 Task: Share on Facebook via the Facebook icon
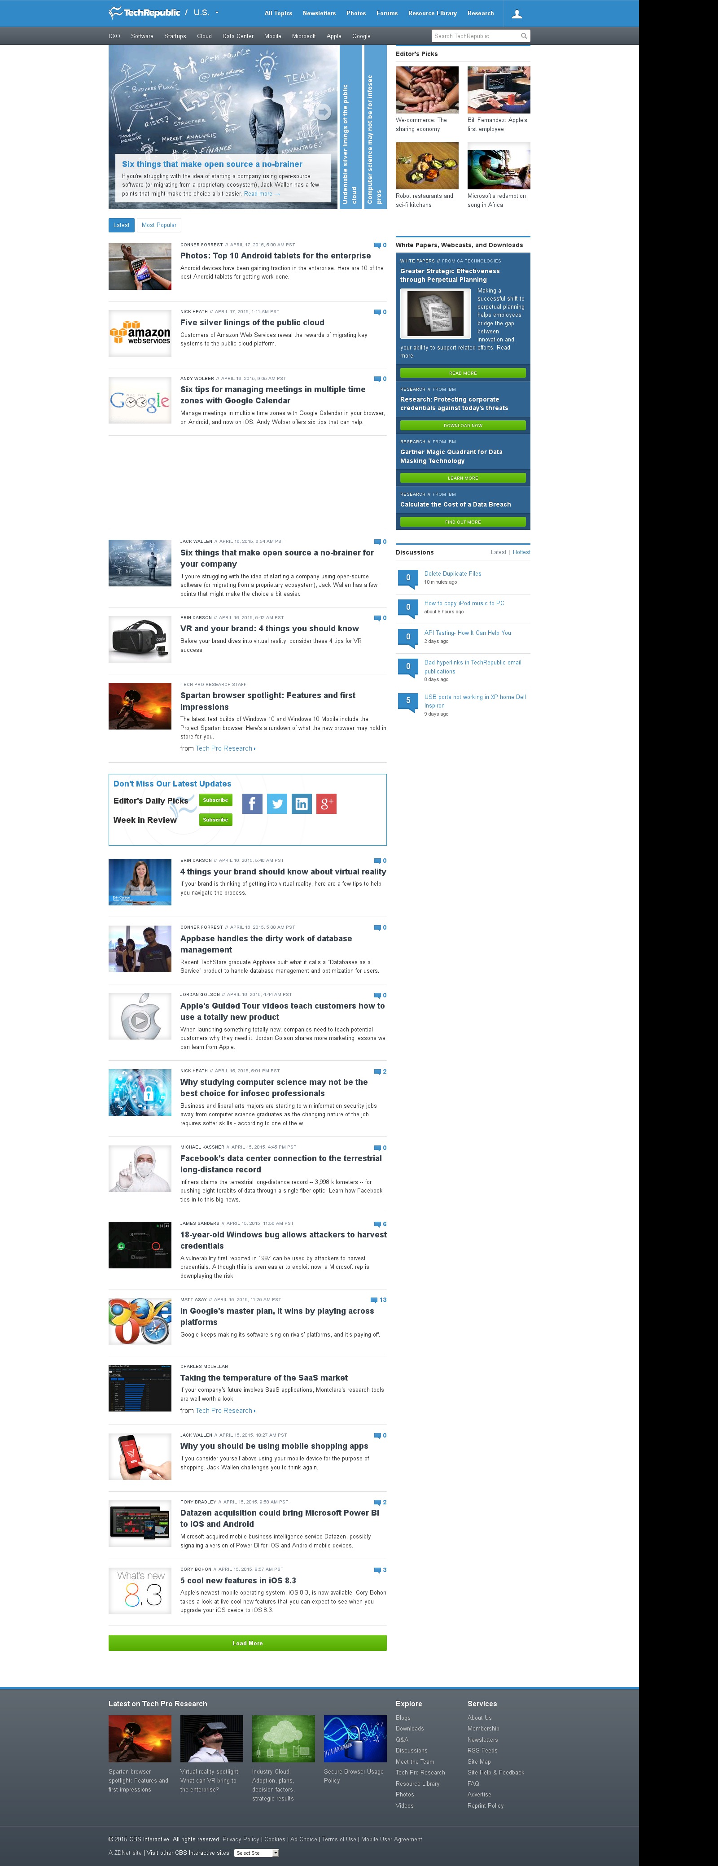tap(252, 804)
